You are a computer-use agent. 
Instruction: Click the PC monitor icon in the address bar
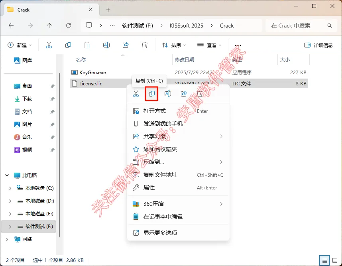(x=89, y=26)
